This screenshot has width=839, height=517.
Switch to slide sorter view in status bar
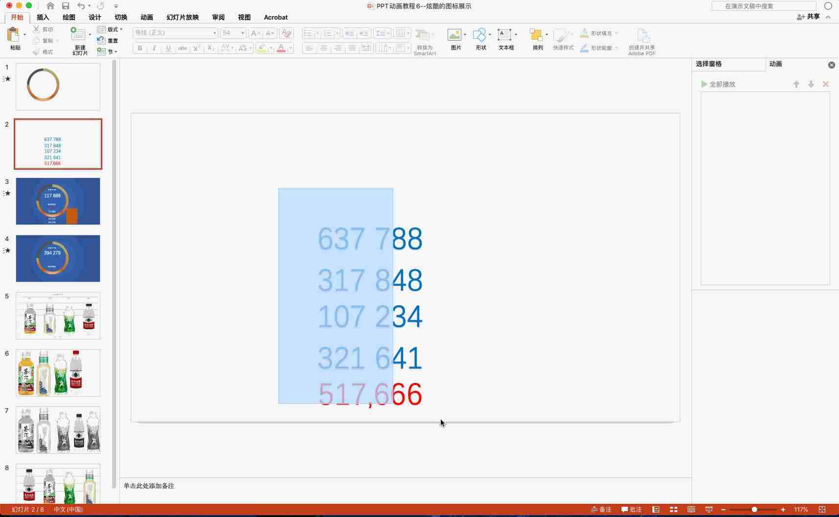(x=673, y=510)
